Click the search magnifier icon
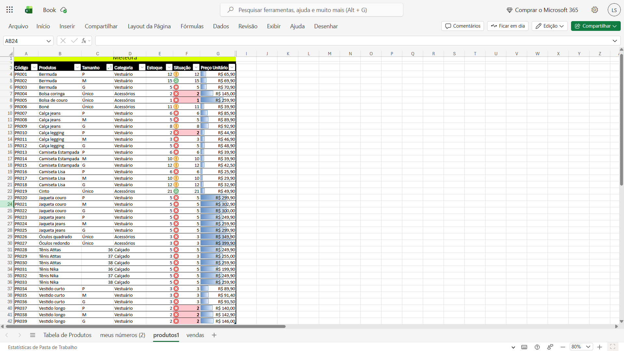 pos(230,10)
